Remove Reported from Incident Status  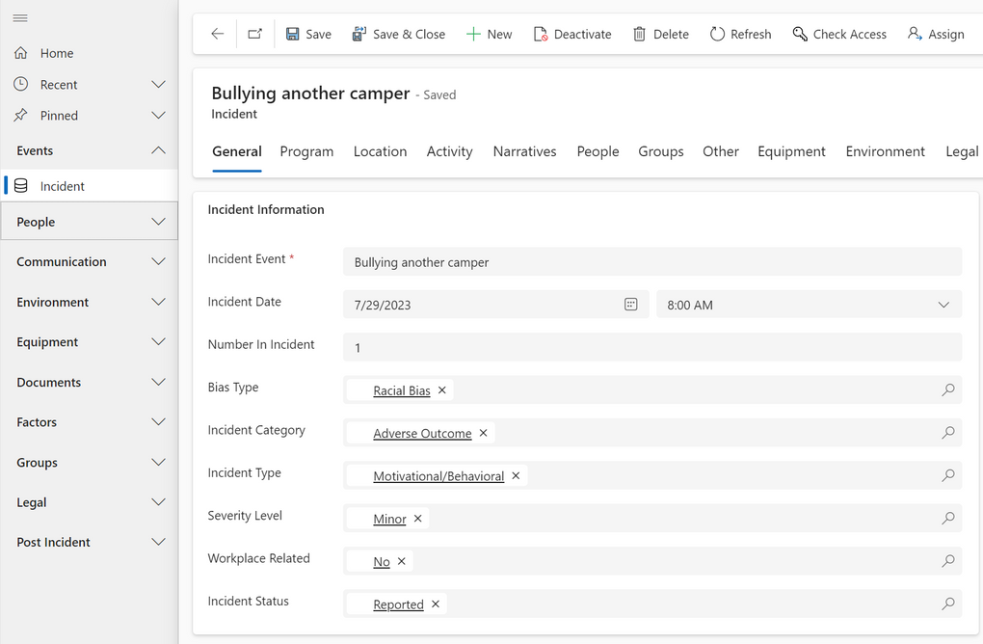click(x=436, y=604)
